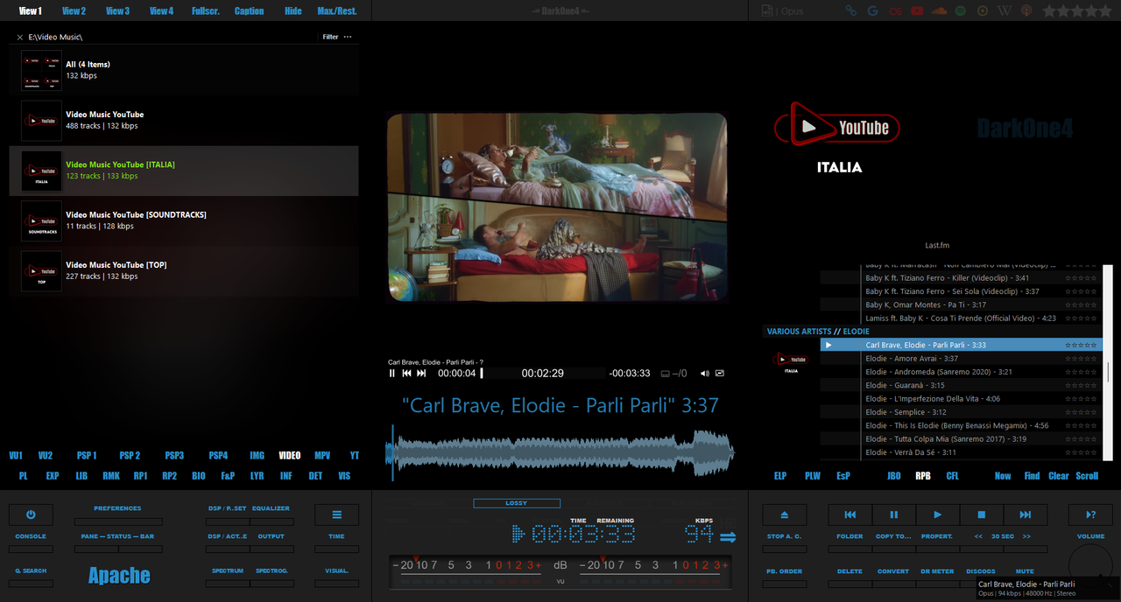1121x602 pixels.
Task: Open Last.fm icon in top bar
Action: [x=894, y=10]
